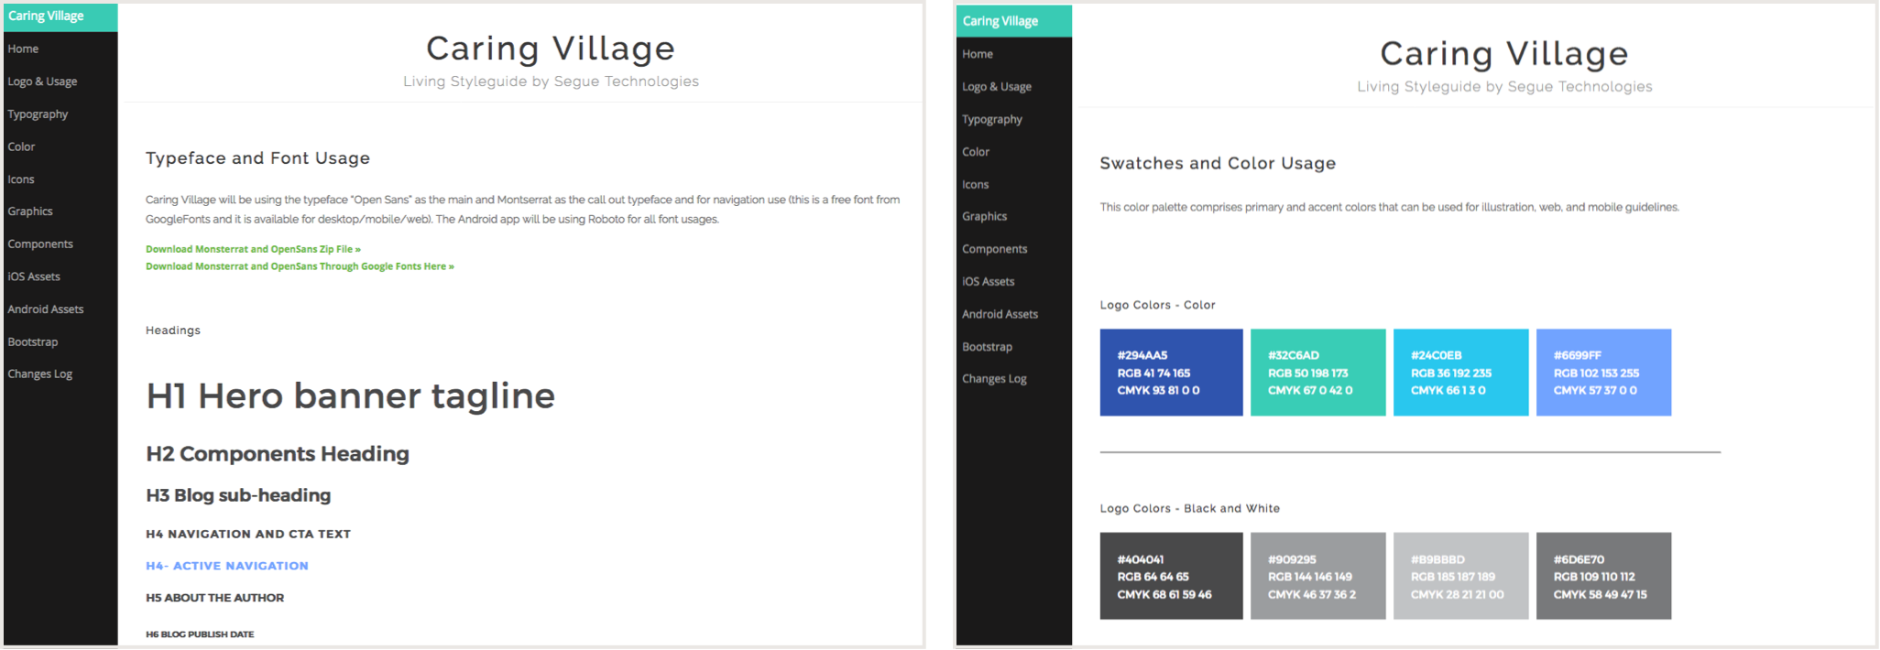Screen dimensions: 1880x650
Task: Click the #404041 dark gray swatch
Action: (x=1171, y=576)
